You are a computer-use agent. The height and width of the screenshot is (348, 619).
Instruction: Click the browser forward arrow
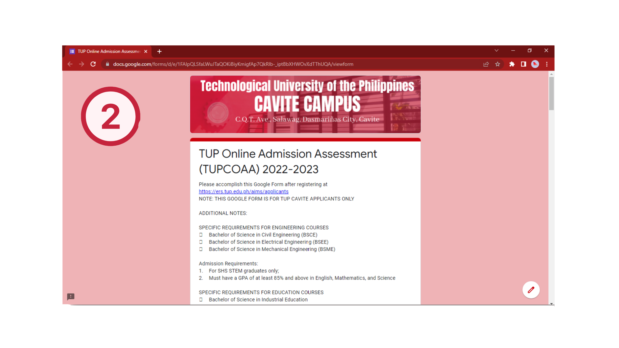click(x=82, y=64)
